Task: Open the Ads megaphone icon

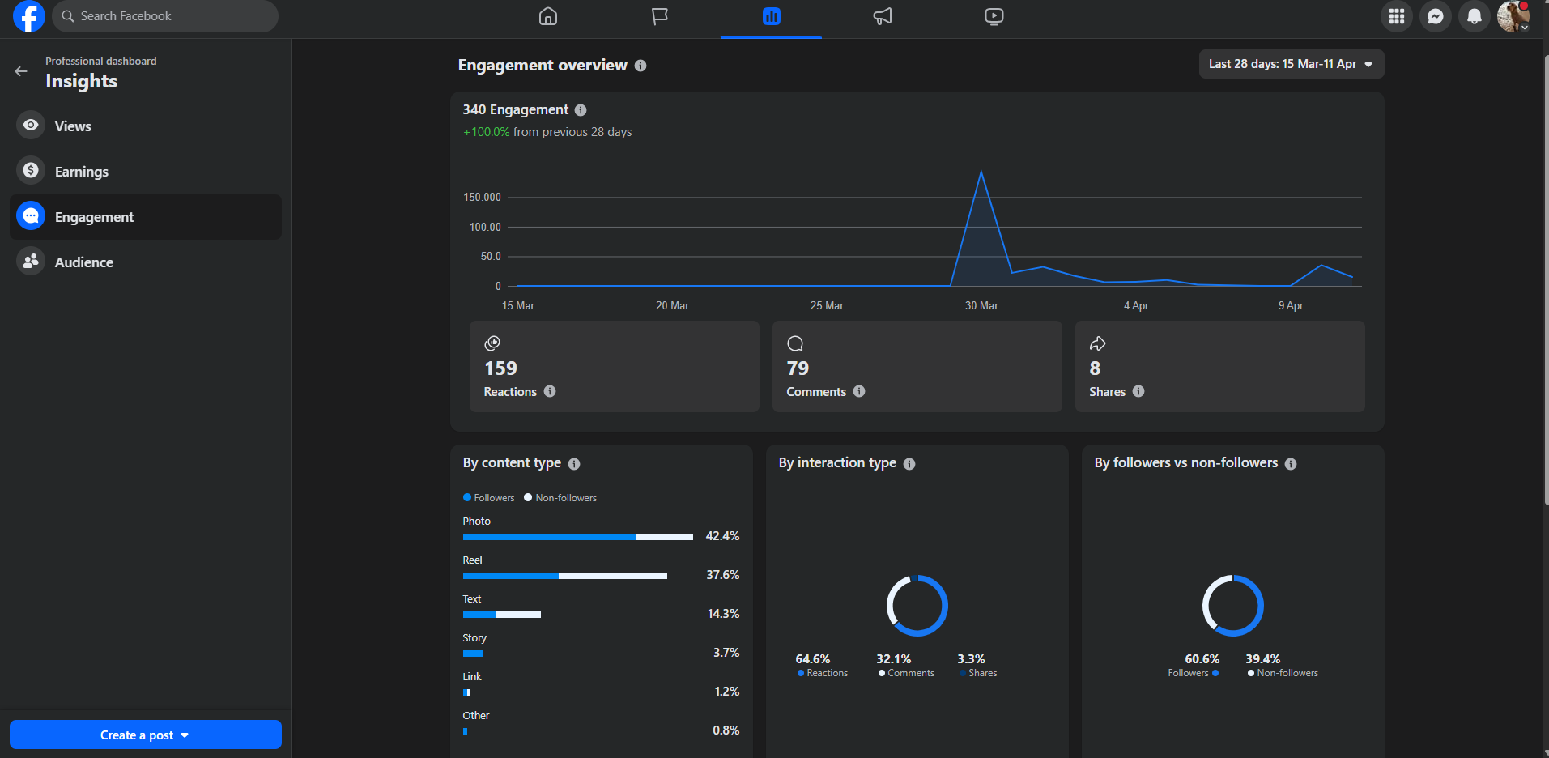Action: (883, 16)
